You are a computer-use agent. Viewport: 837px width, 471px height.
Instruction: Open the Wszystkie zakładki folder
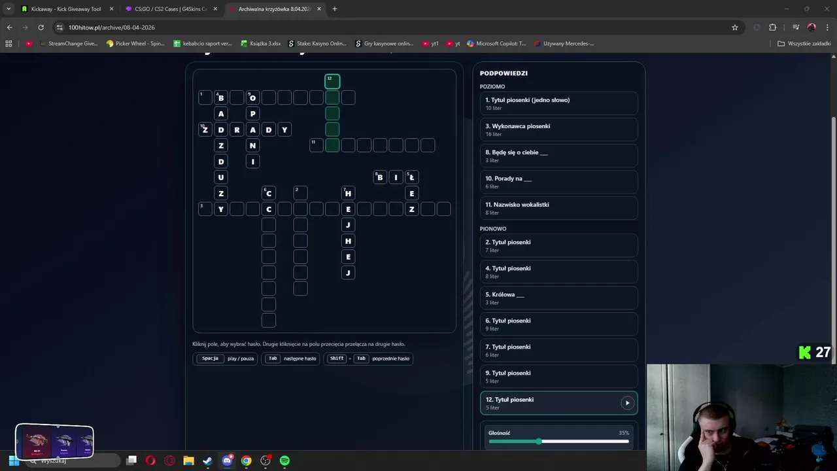tap(804, 44)
